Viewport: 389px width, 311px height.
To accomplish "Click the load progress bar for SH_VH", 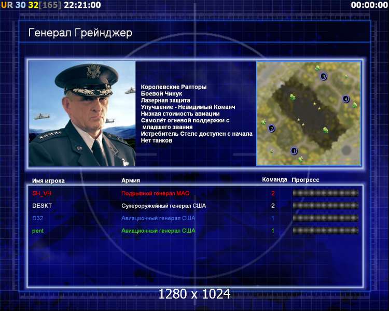I will [x=326, y=193].
